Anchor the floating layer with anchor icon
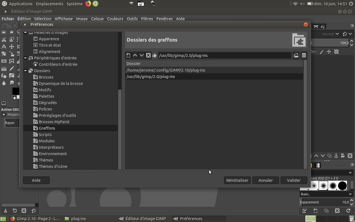This screenshot has width=355, height=222. coord(336,156)
